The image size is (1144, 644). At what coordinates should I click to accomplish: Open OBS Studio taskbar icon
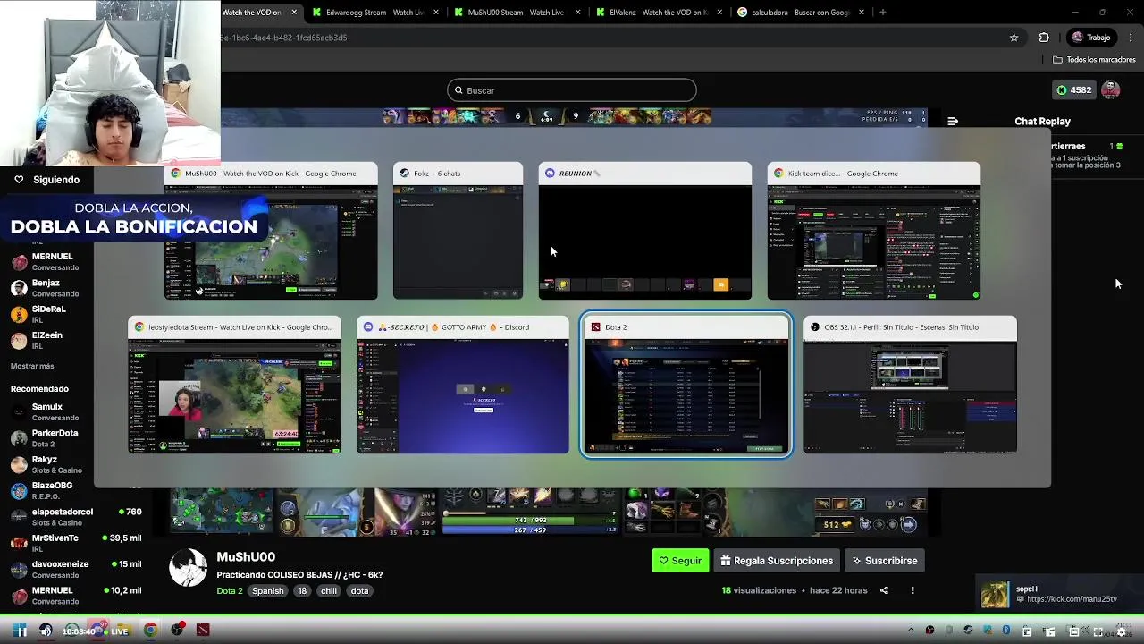(x=177, y=630)
